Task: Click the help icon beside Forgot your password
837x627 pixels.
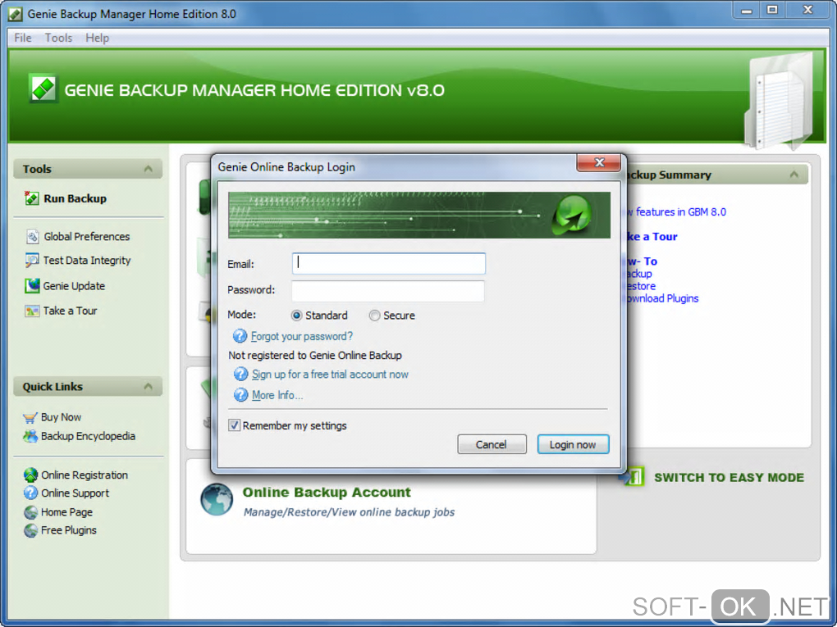Action: [x=240, y=336]
